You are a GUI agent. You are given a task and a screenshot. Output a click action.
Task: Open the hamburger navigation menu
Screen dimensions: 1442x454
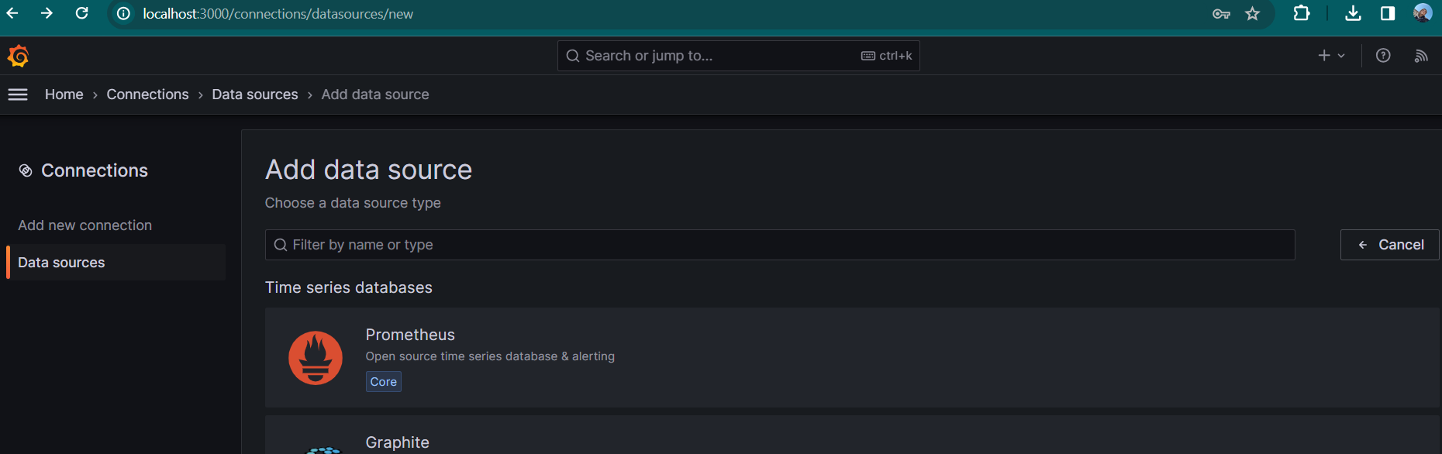point(17,95)
